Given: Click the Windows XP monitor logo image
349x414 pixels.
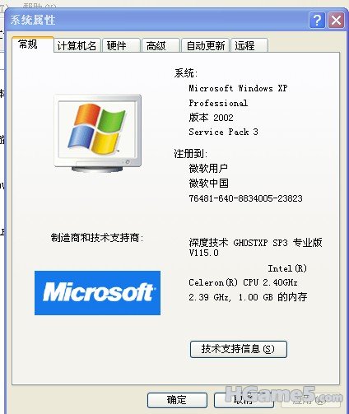Looking at the screenshot, I should click(x=98, y=133).
